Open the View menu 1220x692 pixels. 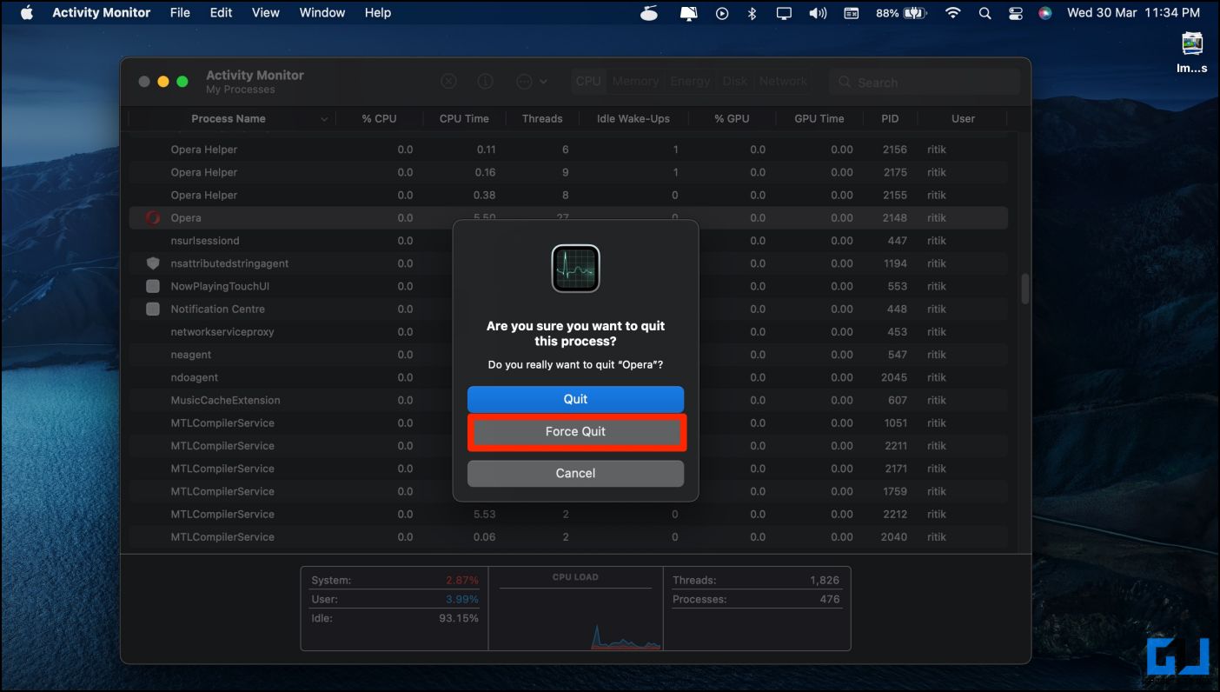pos(266,13)
